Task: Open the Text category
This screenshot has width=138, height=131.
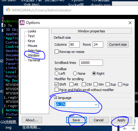Action: 31,36
